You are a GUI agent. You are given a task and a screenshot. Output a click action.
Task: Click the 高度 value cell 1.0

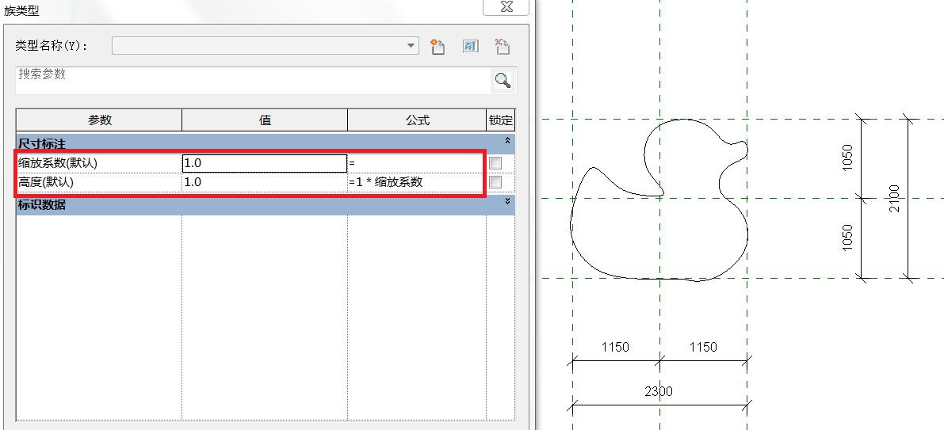coord(264,182)
